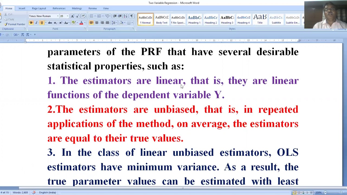
Task: Apply the Body Text style
Action: pyautogui.click(x=162, y=19)
